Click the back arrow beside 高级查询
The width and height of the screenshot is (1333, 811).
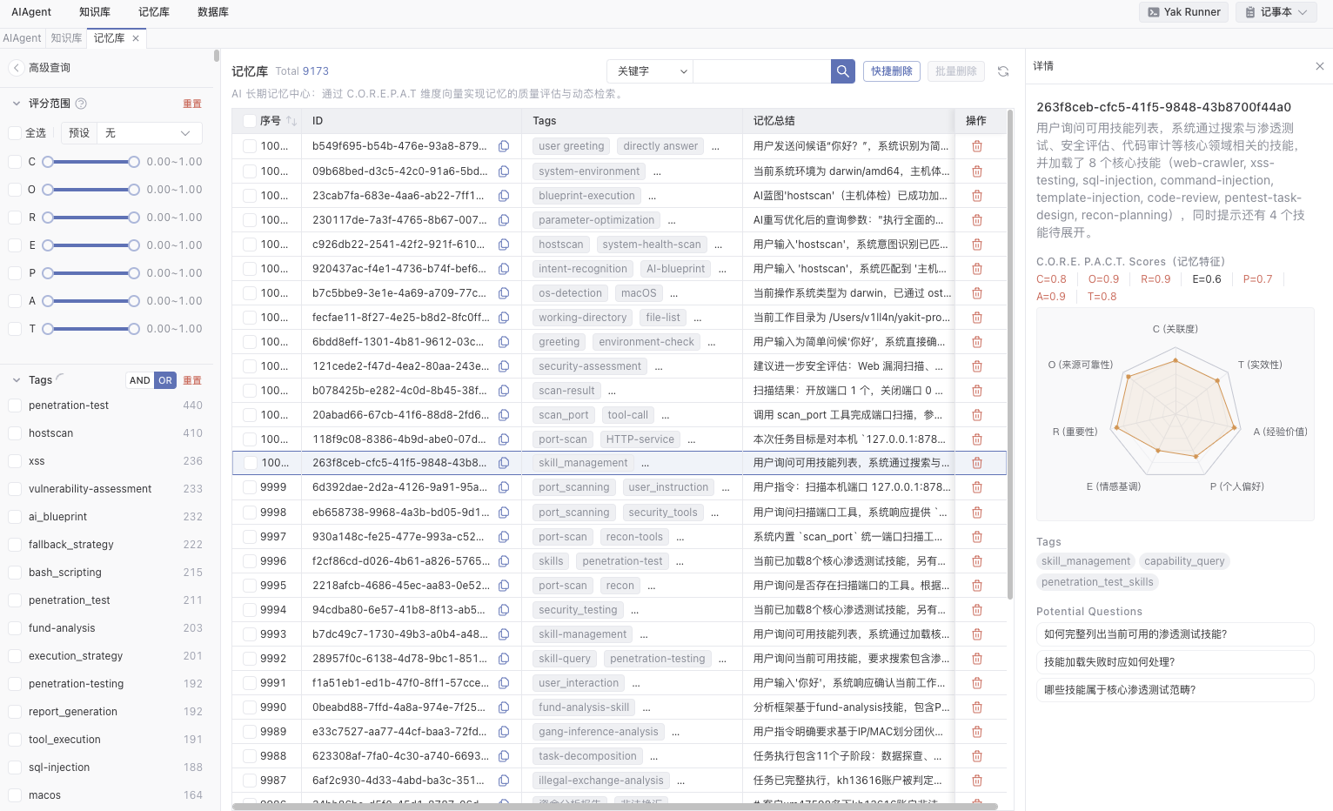tap(16, 68)
